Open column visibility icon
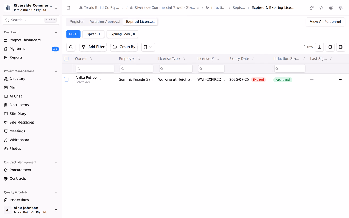 tap(341, 47)
